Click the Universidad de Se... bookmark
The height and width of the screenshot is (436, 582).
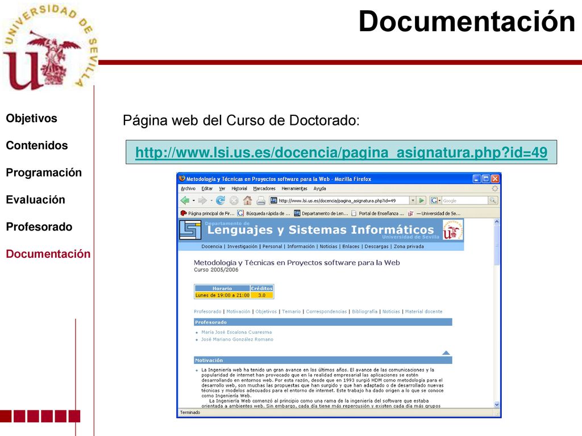(x=434, y=213)
